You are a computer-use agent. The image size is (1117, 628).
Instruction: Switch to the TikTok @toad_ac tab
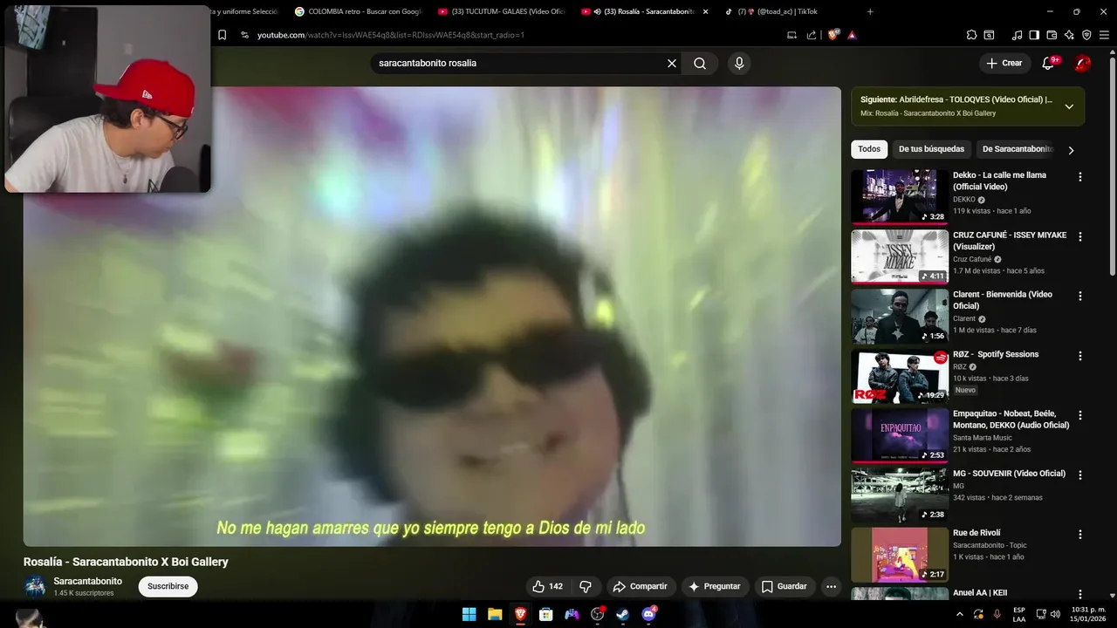point(785,11)
